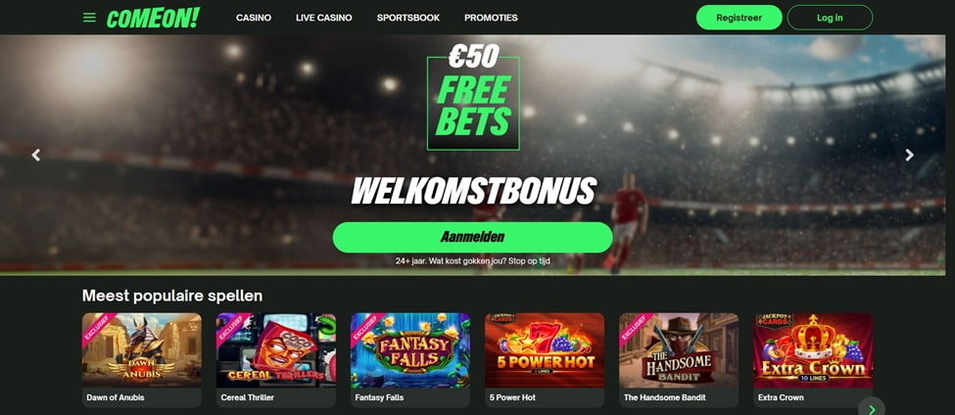This screenshot has width=955, height=415.
Task: Advance to next banner slide arrow
Action: (909, 156)
